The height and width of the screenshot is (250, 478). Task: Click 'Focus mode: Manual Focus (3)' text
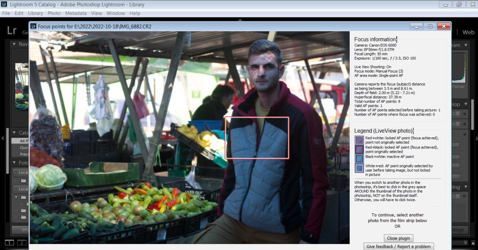(x=379, y=71)
